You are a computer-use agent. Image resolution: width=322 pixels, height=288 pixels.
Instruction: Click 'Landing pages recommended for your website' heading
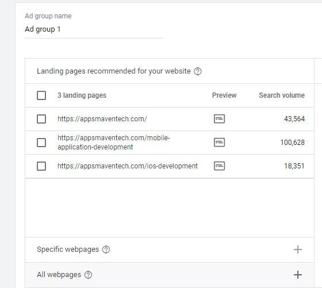(114, 71)
